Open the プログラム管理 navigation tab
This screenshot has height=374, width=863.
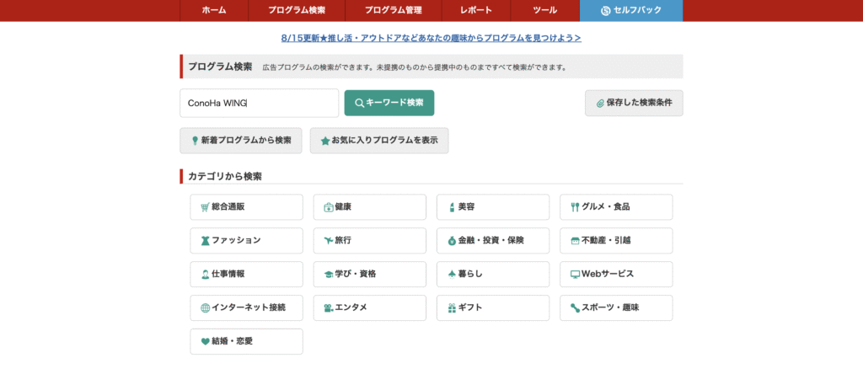(x=393, y=10)
